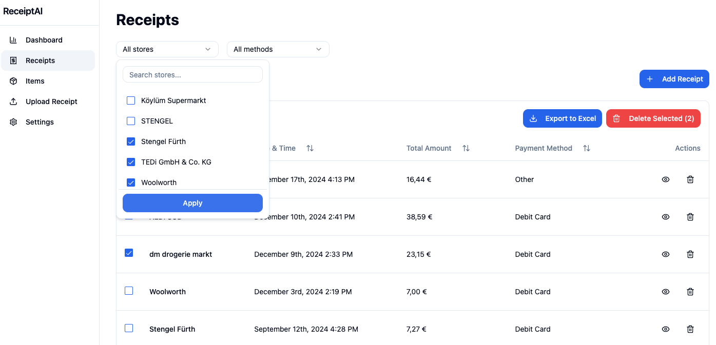Deselect the dm drogerie markt row checkbox
The image size is (716, 345).
[x=129, y=253]
